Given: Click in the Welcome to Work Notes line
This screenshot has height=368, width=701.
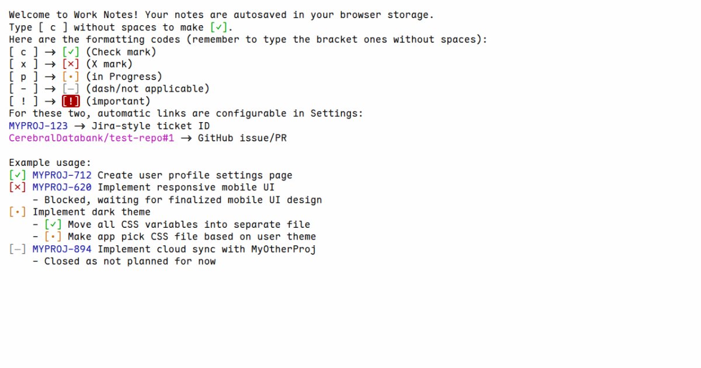Looking at the screenshot, I should (221, 15).
